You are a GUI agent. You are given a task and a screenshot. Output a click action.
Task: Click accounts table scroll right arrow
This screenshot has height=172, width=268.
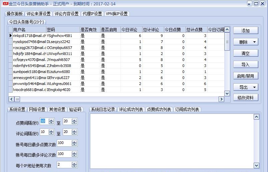tap(221, 99)
